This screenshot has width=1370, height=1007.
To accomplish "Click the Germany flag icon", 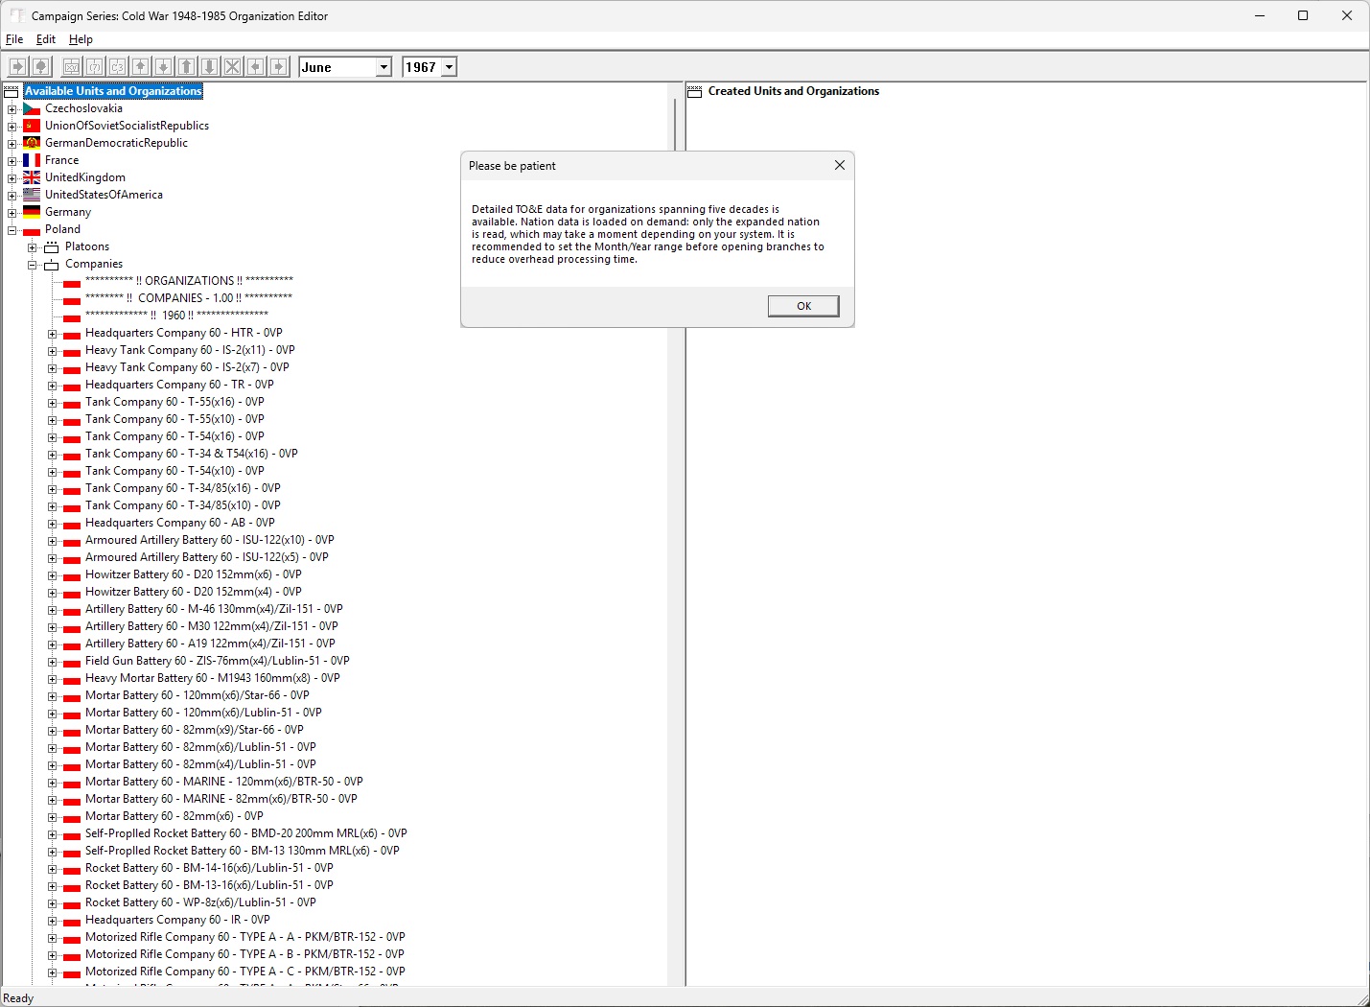I will (32, 212).
